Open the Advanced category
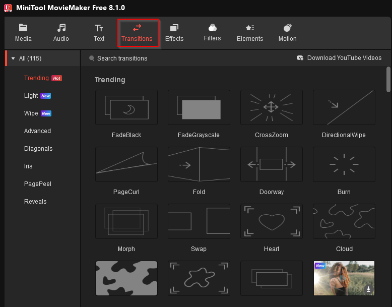 [x=37, y=131]
